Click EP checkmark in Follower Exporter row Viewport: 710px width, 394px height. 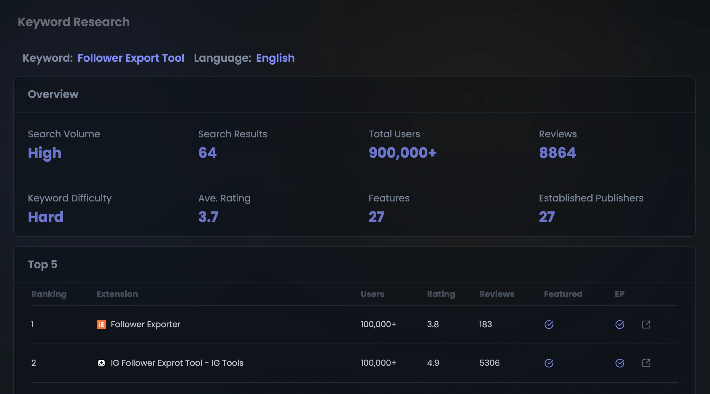tap(620, 325)
